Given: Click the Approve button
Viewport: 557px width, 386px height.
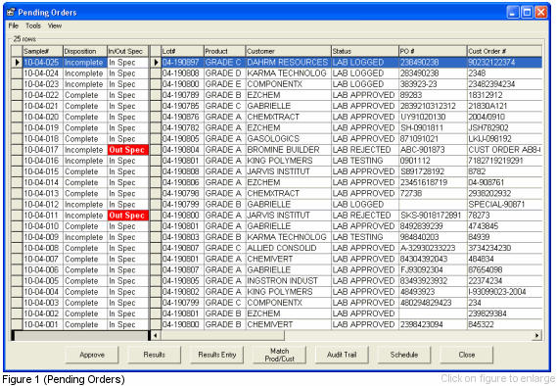Looking at the screenshot, I should point(92,355).
